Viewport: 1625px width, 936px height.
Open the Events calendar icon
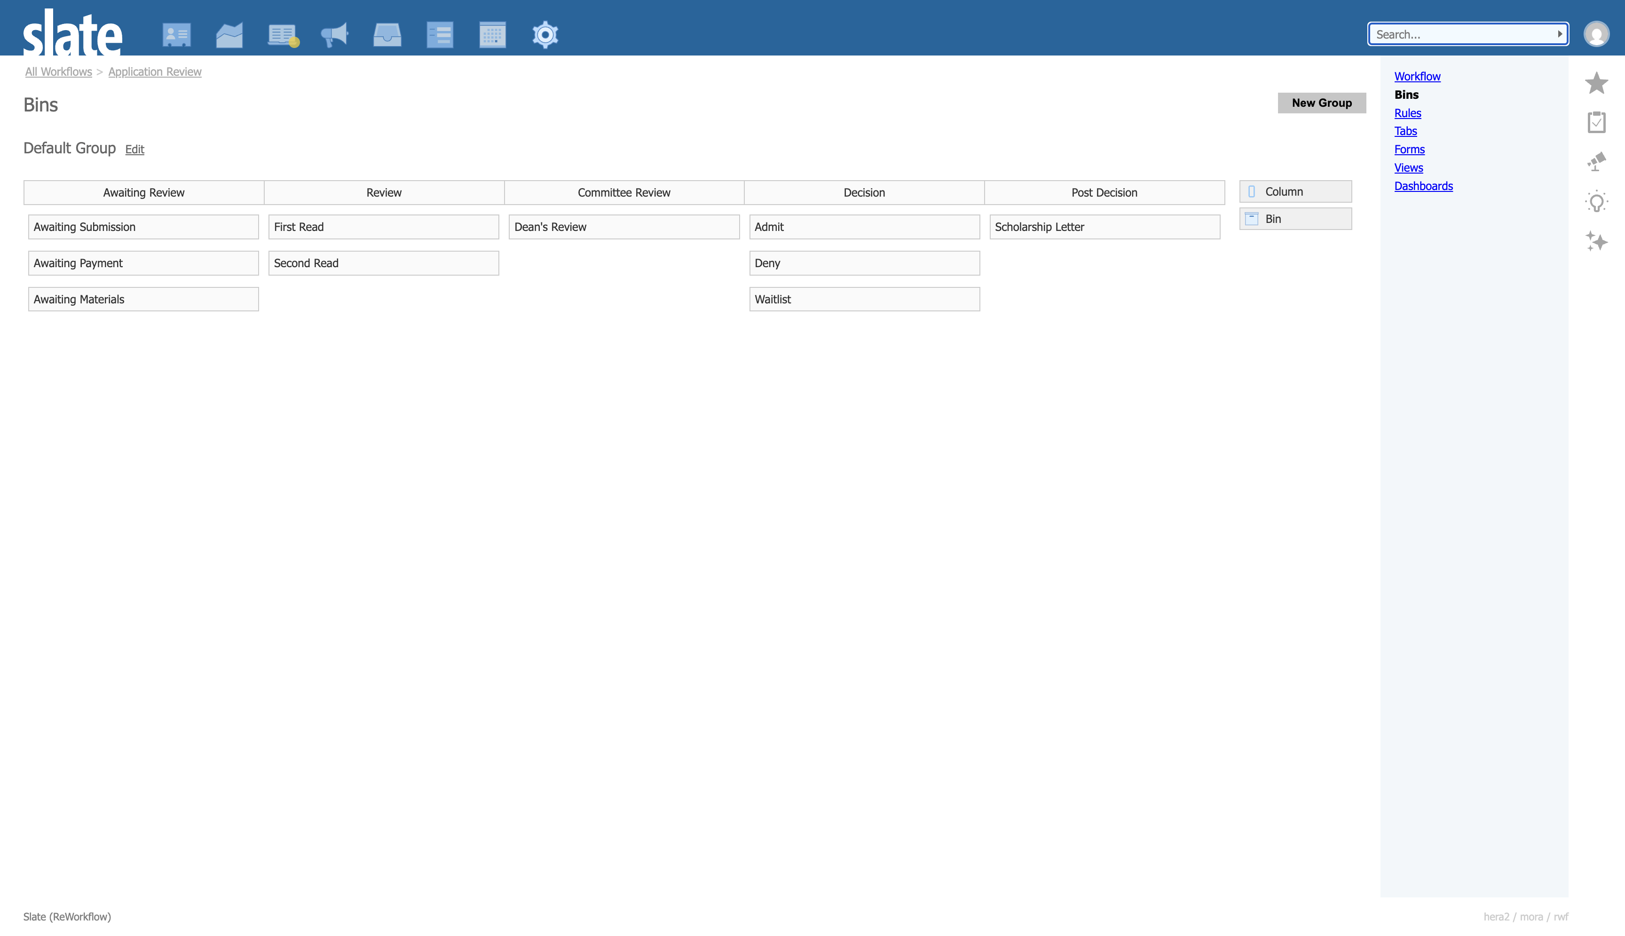(x=492, y=35)
